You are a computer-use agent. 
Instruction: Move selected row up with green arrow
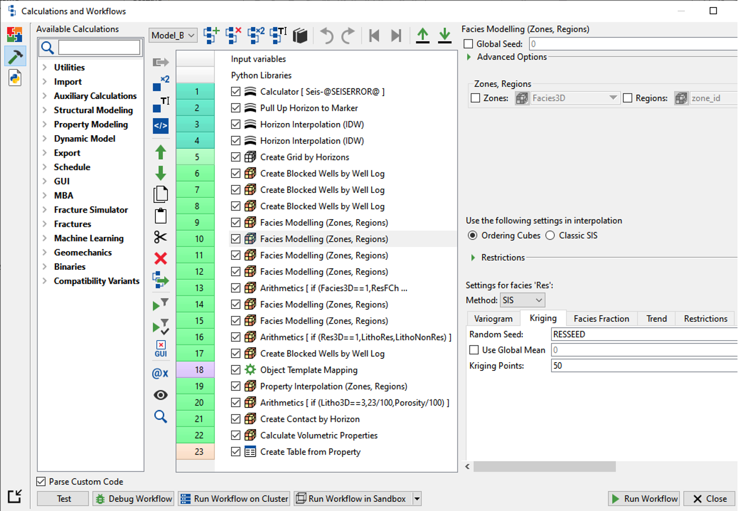pos(160,152)
